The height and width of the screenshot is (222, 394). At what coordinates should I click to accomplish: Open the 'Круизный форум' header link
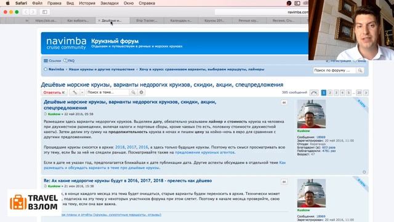click(115, 41)
